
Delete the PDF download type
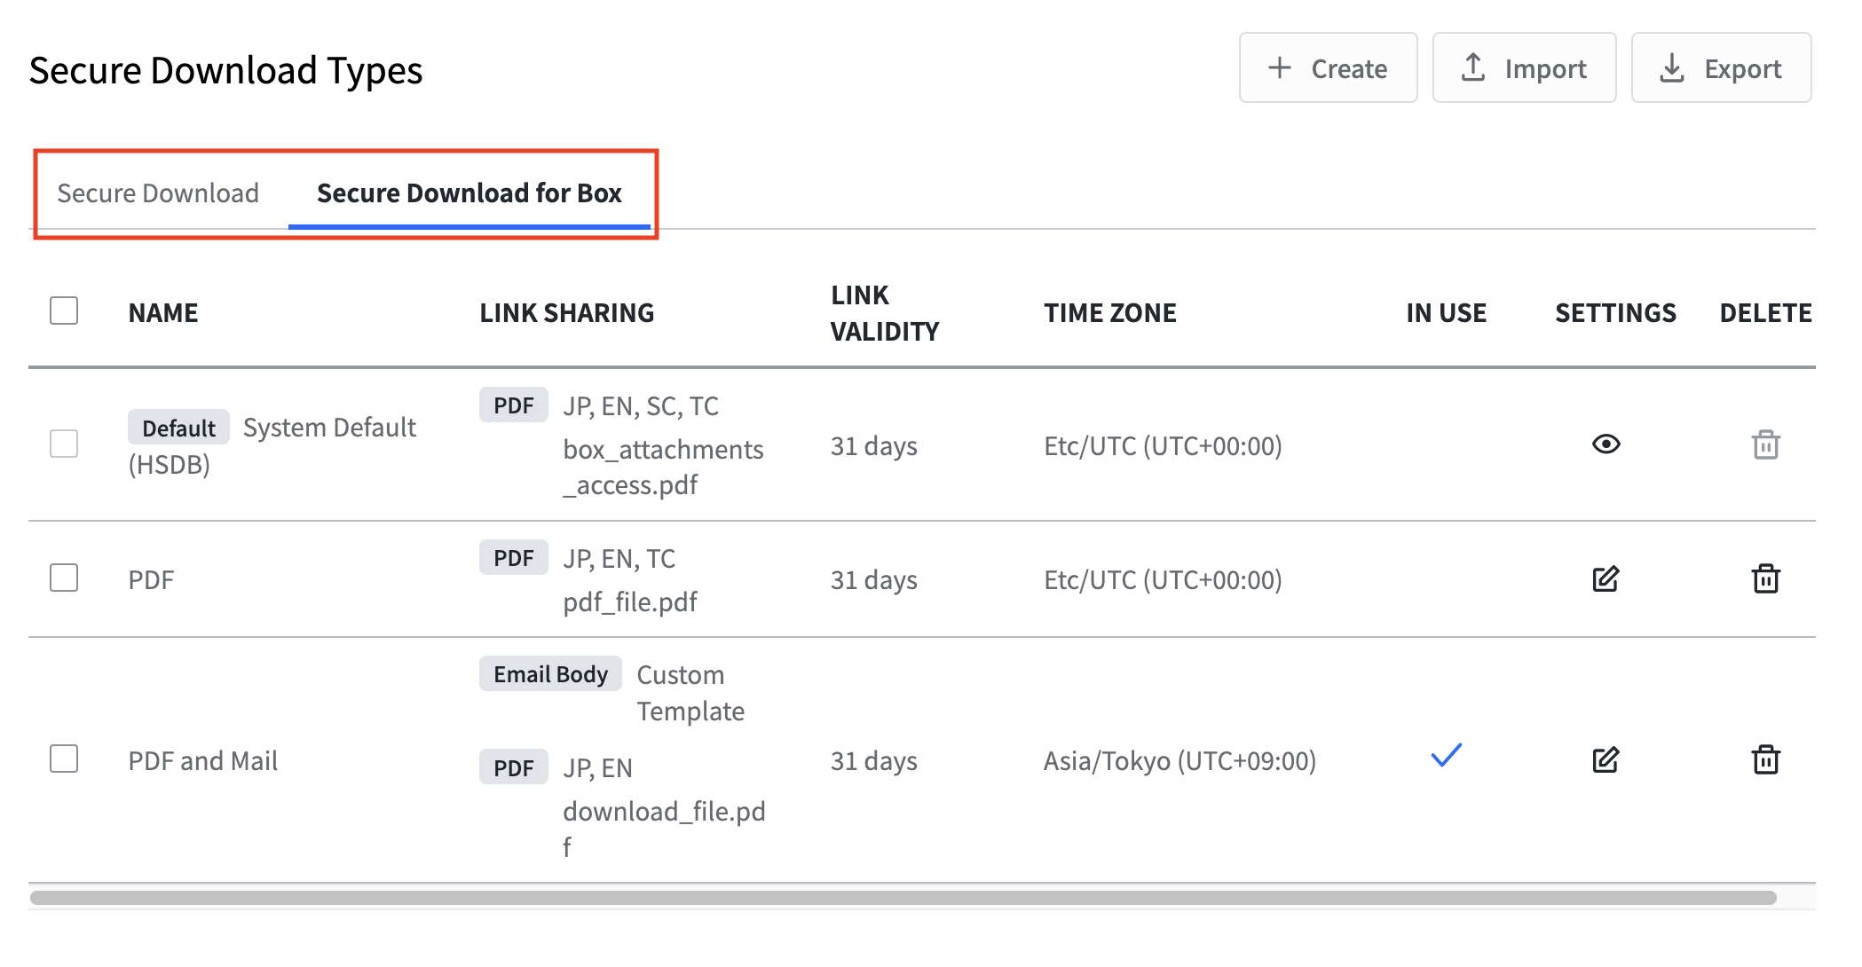(x=1765, y=578)
